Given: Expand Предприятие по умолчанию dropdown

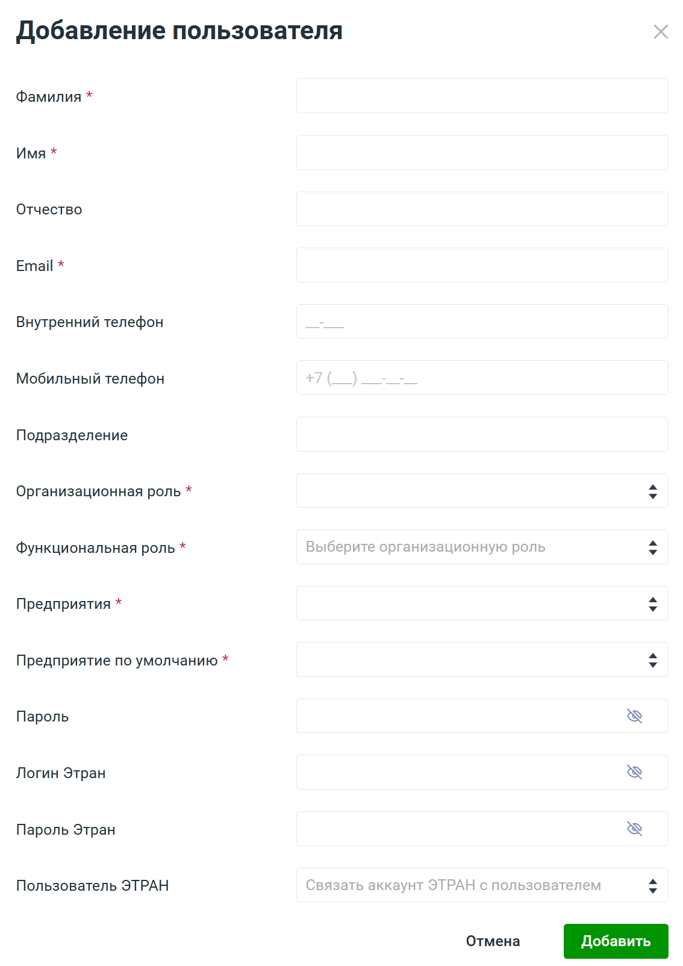Looking at the screenshot, I should pyautogui.click(x=482, y=659).
